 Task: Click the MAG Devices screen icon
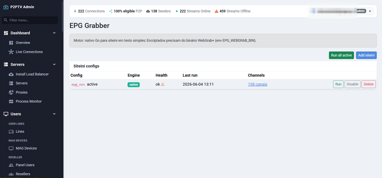click(x=11, y=148)
